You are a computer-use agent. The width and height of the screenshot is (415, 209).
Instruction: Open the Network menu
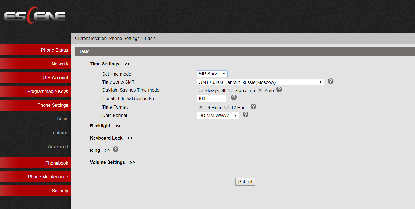tap(36, 64)
